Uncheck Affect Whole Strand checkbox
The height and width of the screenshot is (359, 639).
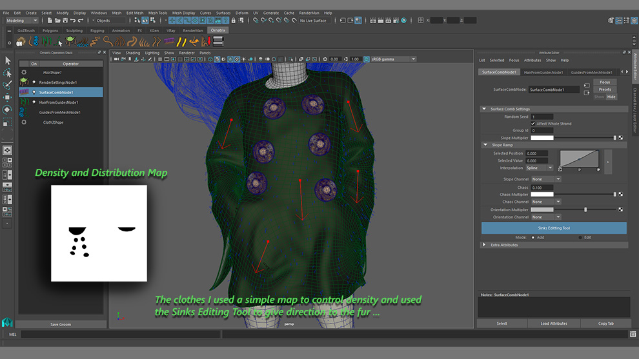[532, 124]
